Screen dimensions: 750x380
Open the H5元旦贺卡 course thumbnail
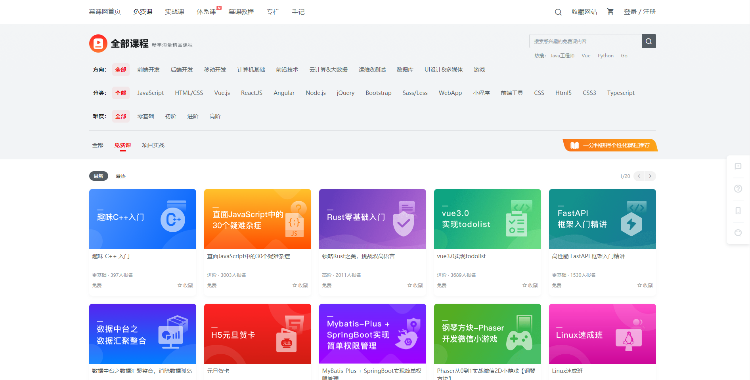click(x=258, y=334)
